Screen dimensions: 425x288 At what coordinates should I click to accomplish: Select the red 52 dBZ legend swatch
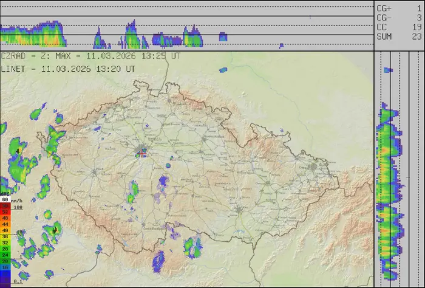pos(5,212)
